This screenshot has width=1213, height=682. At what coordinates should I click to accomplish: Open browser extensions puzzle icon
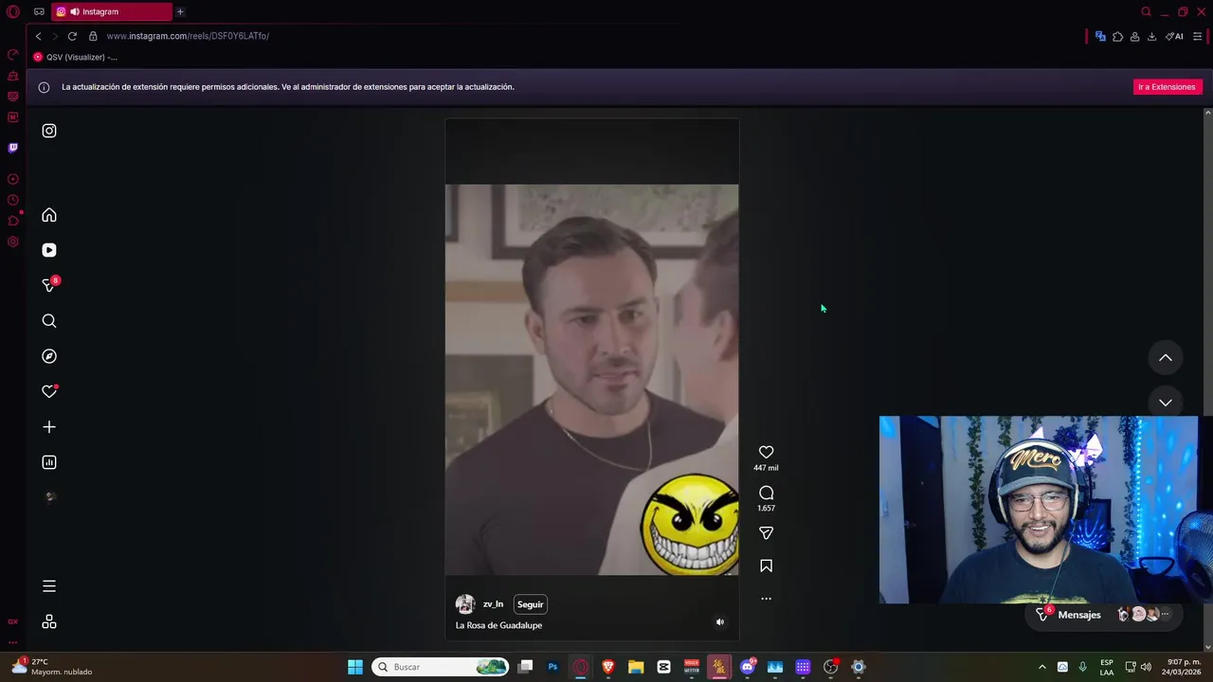pos(1117,36)
